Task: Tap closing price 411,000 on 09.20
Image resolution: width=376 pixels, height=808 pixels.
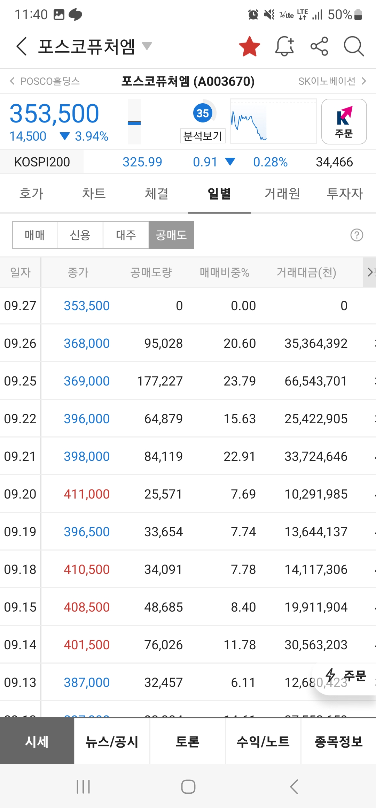Action: [x=87, y=494]
